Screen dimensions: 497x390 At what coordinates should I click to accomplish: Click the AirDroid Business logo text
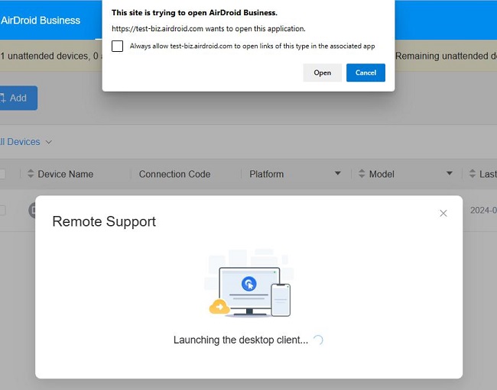pos(41,21)
